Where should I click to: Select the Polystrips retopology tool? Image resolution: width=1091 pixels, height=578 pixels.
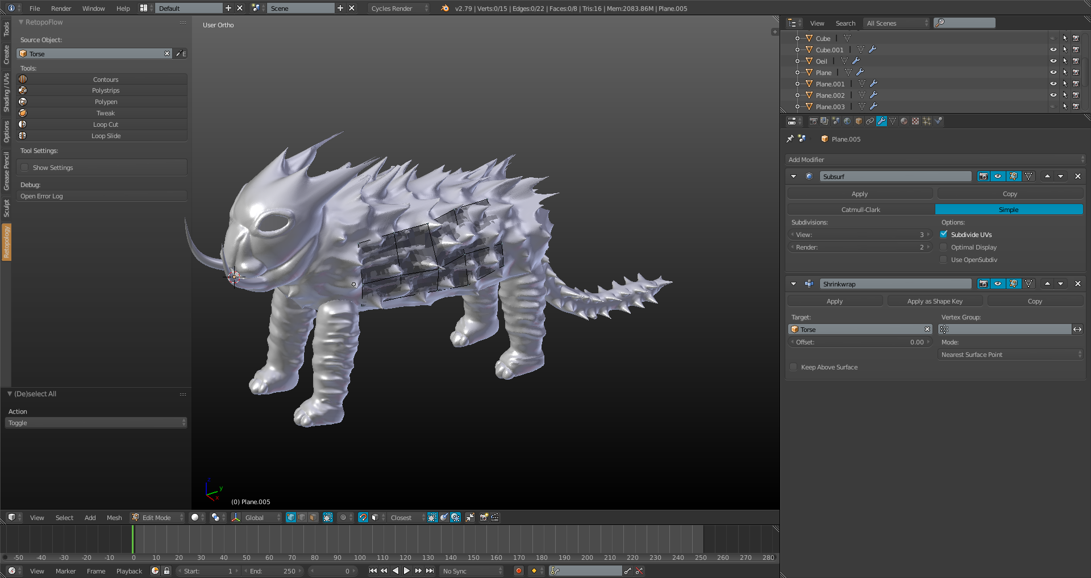pyautogui.click(x=106, y=90)
